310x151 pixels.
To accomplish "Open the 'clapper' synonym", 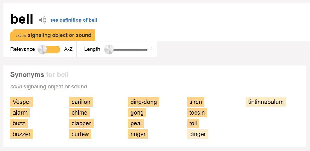I will click(x=81, y=123).
